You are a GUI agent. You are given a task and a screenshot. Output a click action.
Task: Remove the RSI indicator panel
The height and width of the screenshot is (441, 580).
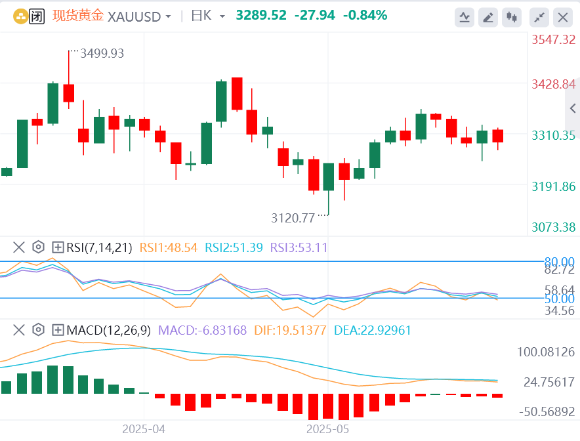[19, 247]
